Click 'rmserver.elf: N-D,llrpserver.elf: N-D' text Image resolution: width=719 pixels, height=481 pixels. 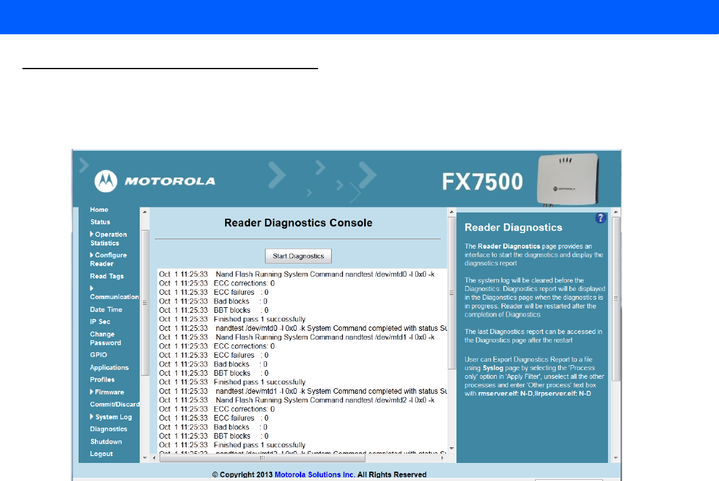point(534,394)
